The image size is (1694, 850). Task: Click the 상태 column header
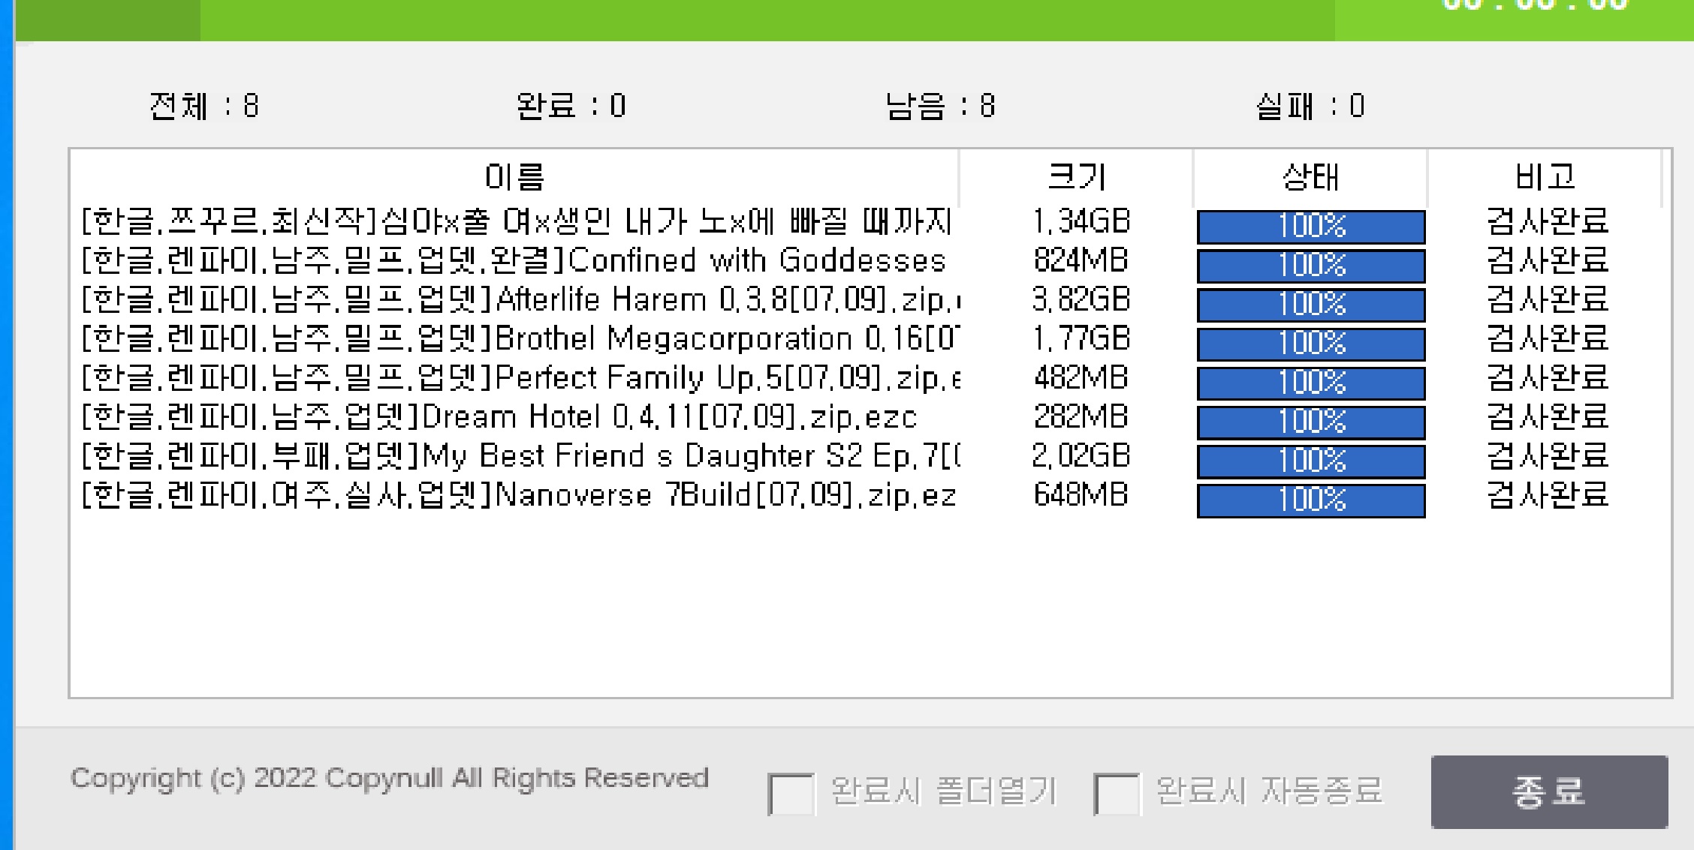tap(1310, 178)
